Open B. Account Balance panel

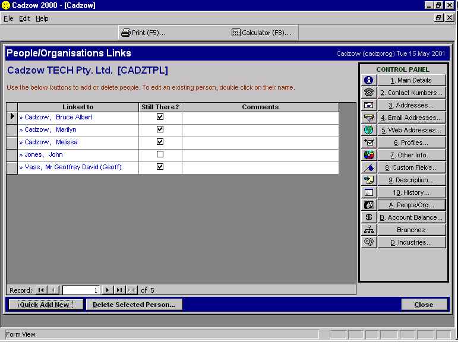[411, 217]
